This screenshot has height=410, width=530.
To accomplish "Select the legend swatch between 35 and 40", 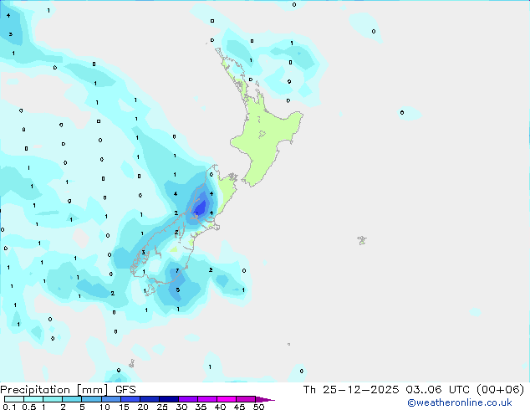I will click(207, 399).
